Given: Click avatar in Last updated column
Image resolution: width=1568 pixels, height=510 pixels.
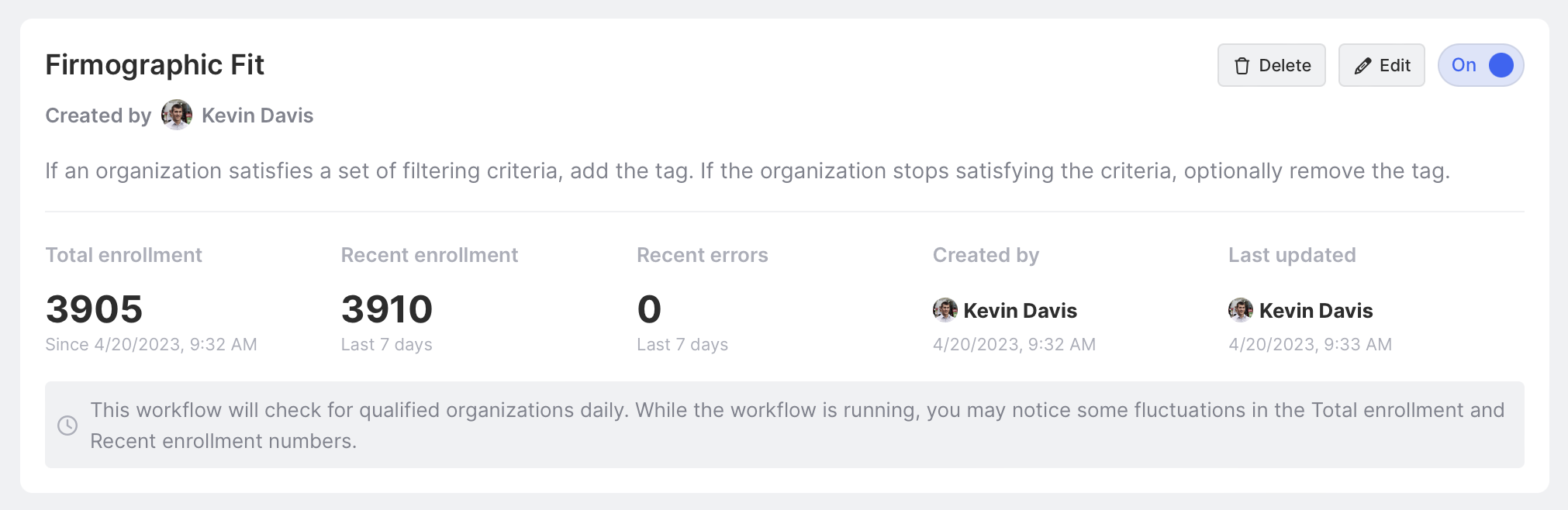Looking at the screenshot, I should [x=1241, y=310].
